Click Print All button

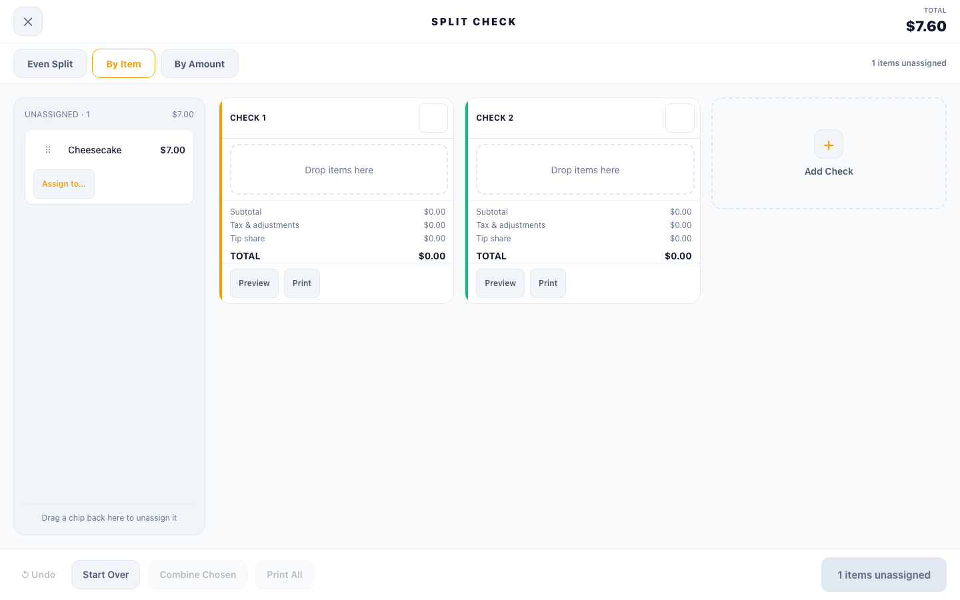285,575
